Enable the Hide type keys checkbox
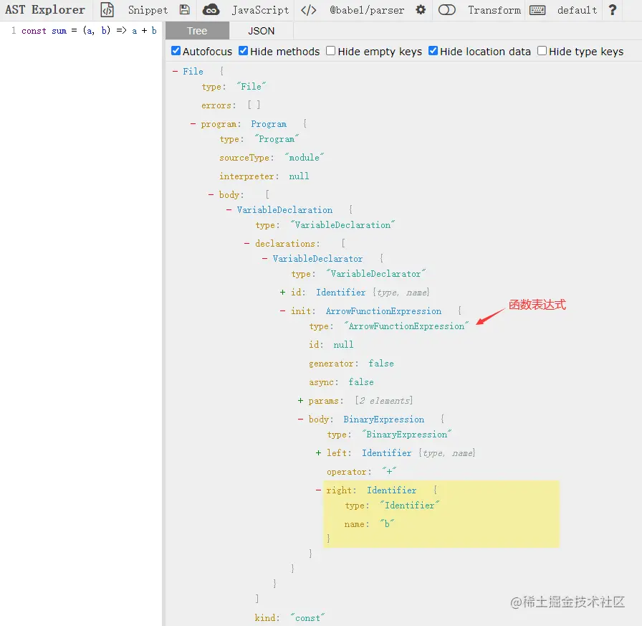642x626 pixels. click(542, 51)
